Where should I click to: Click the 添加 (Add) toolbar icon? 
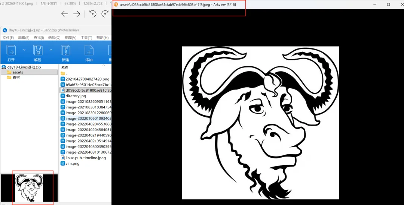pyautogui.click(x=89, y=50)
